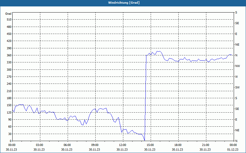The height and width of the screenshot is (153, 246).
Task: Click the NE compass label between 390 and 420
Action: (x=237, y=45)
